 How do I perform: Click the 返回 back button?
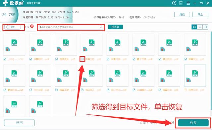click(19, 123)
